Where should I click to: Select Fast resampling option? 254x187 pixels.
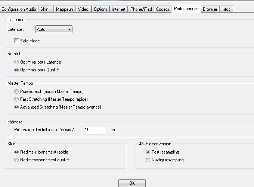point(148,152)
